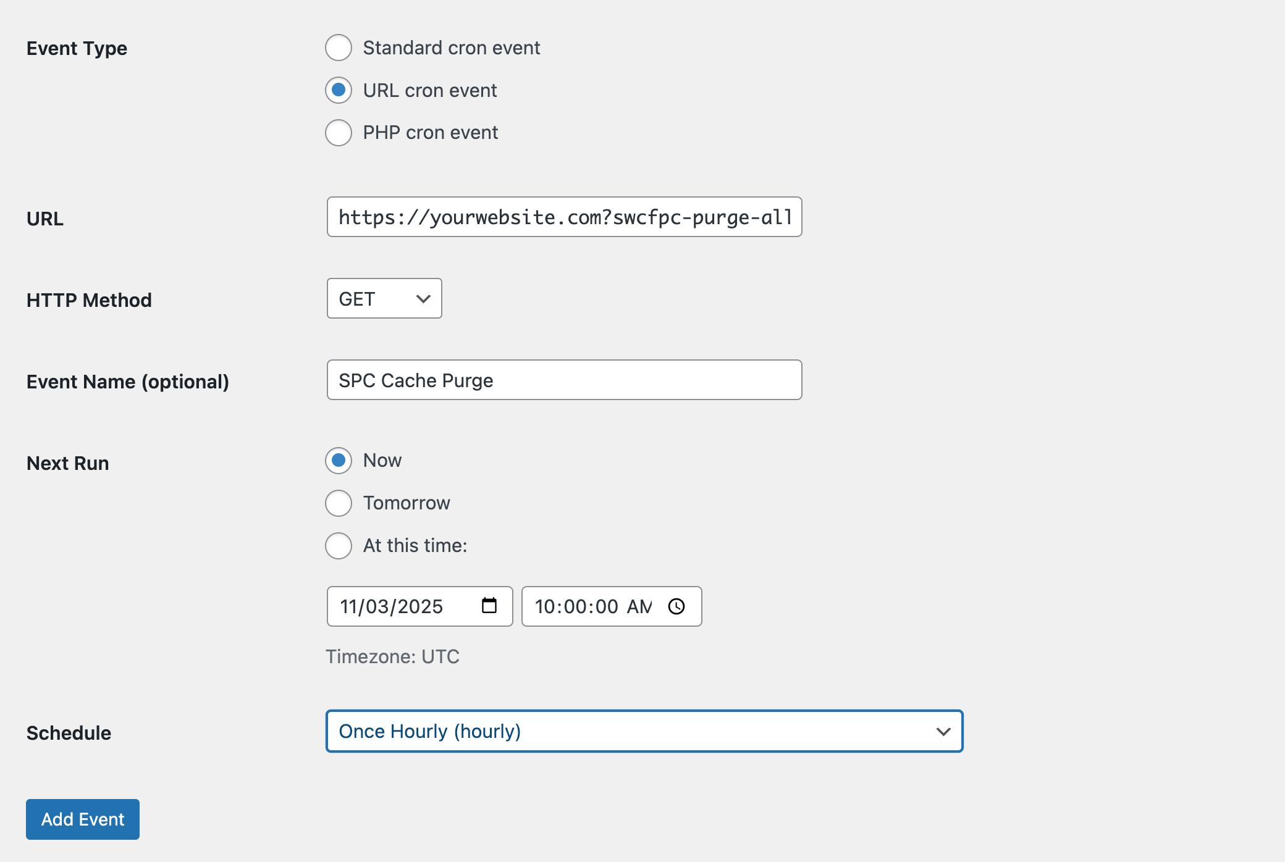Screen dimensions: 1285x862
Task: Open the calendar date picker icon
Action: click(489, 606)
